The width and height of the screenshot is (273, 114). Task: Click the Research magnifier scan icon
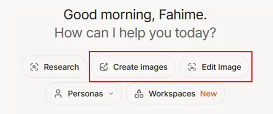[34, 67]
